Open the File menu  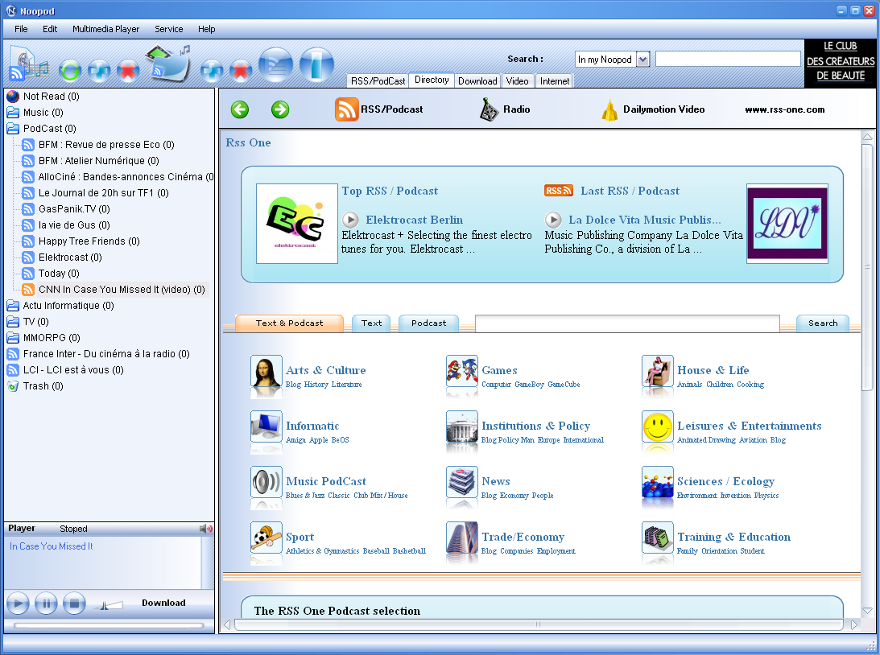tap(21, 29)
